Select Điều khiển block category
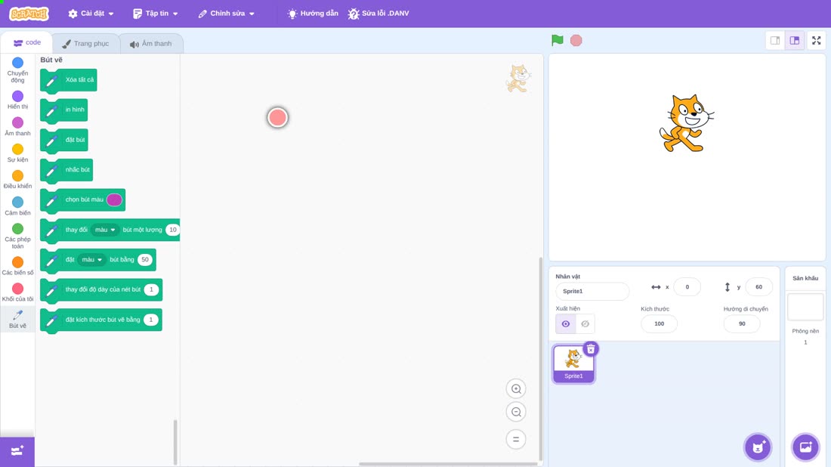 17,180
